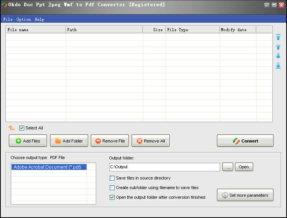Select Adobe Acrobat Document (*.pdf) output type

49,167
